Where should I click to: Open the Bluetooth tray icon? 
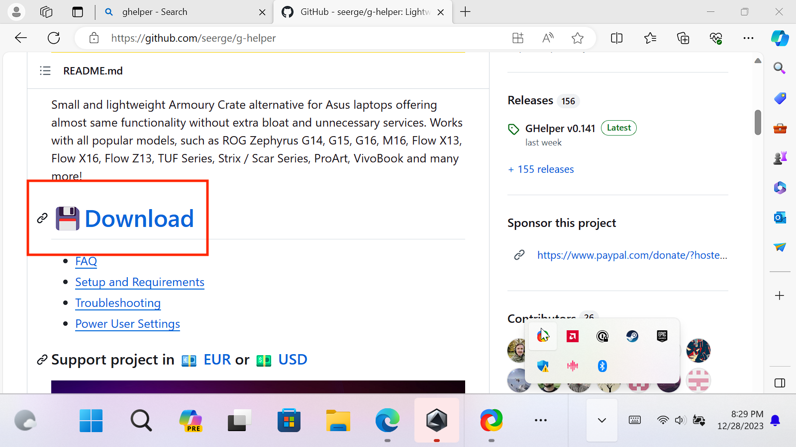click(602, 366)
